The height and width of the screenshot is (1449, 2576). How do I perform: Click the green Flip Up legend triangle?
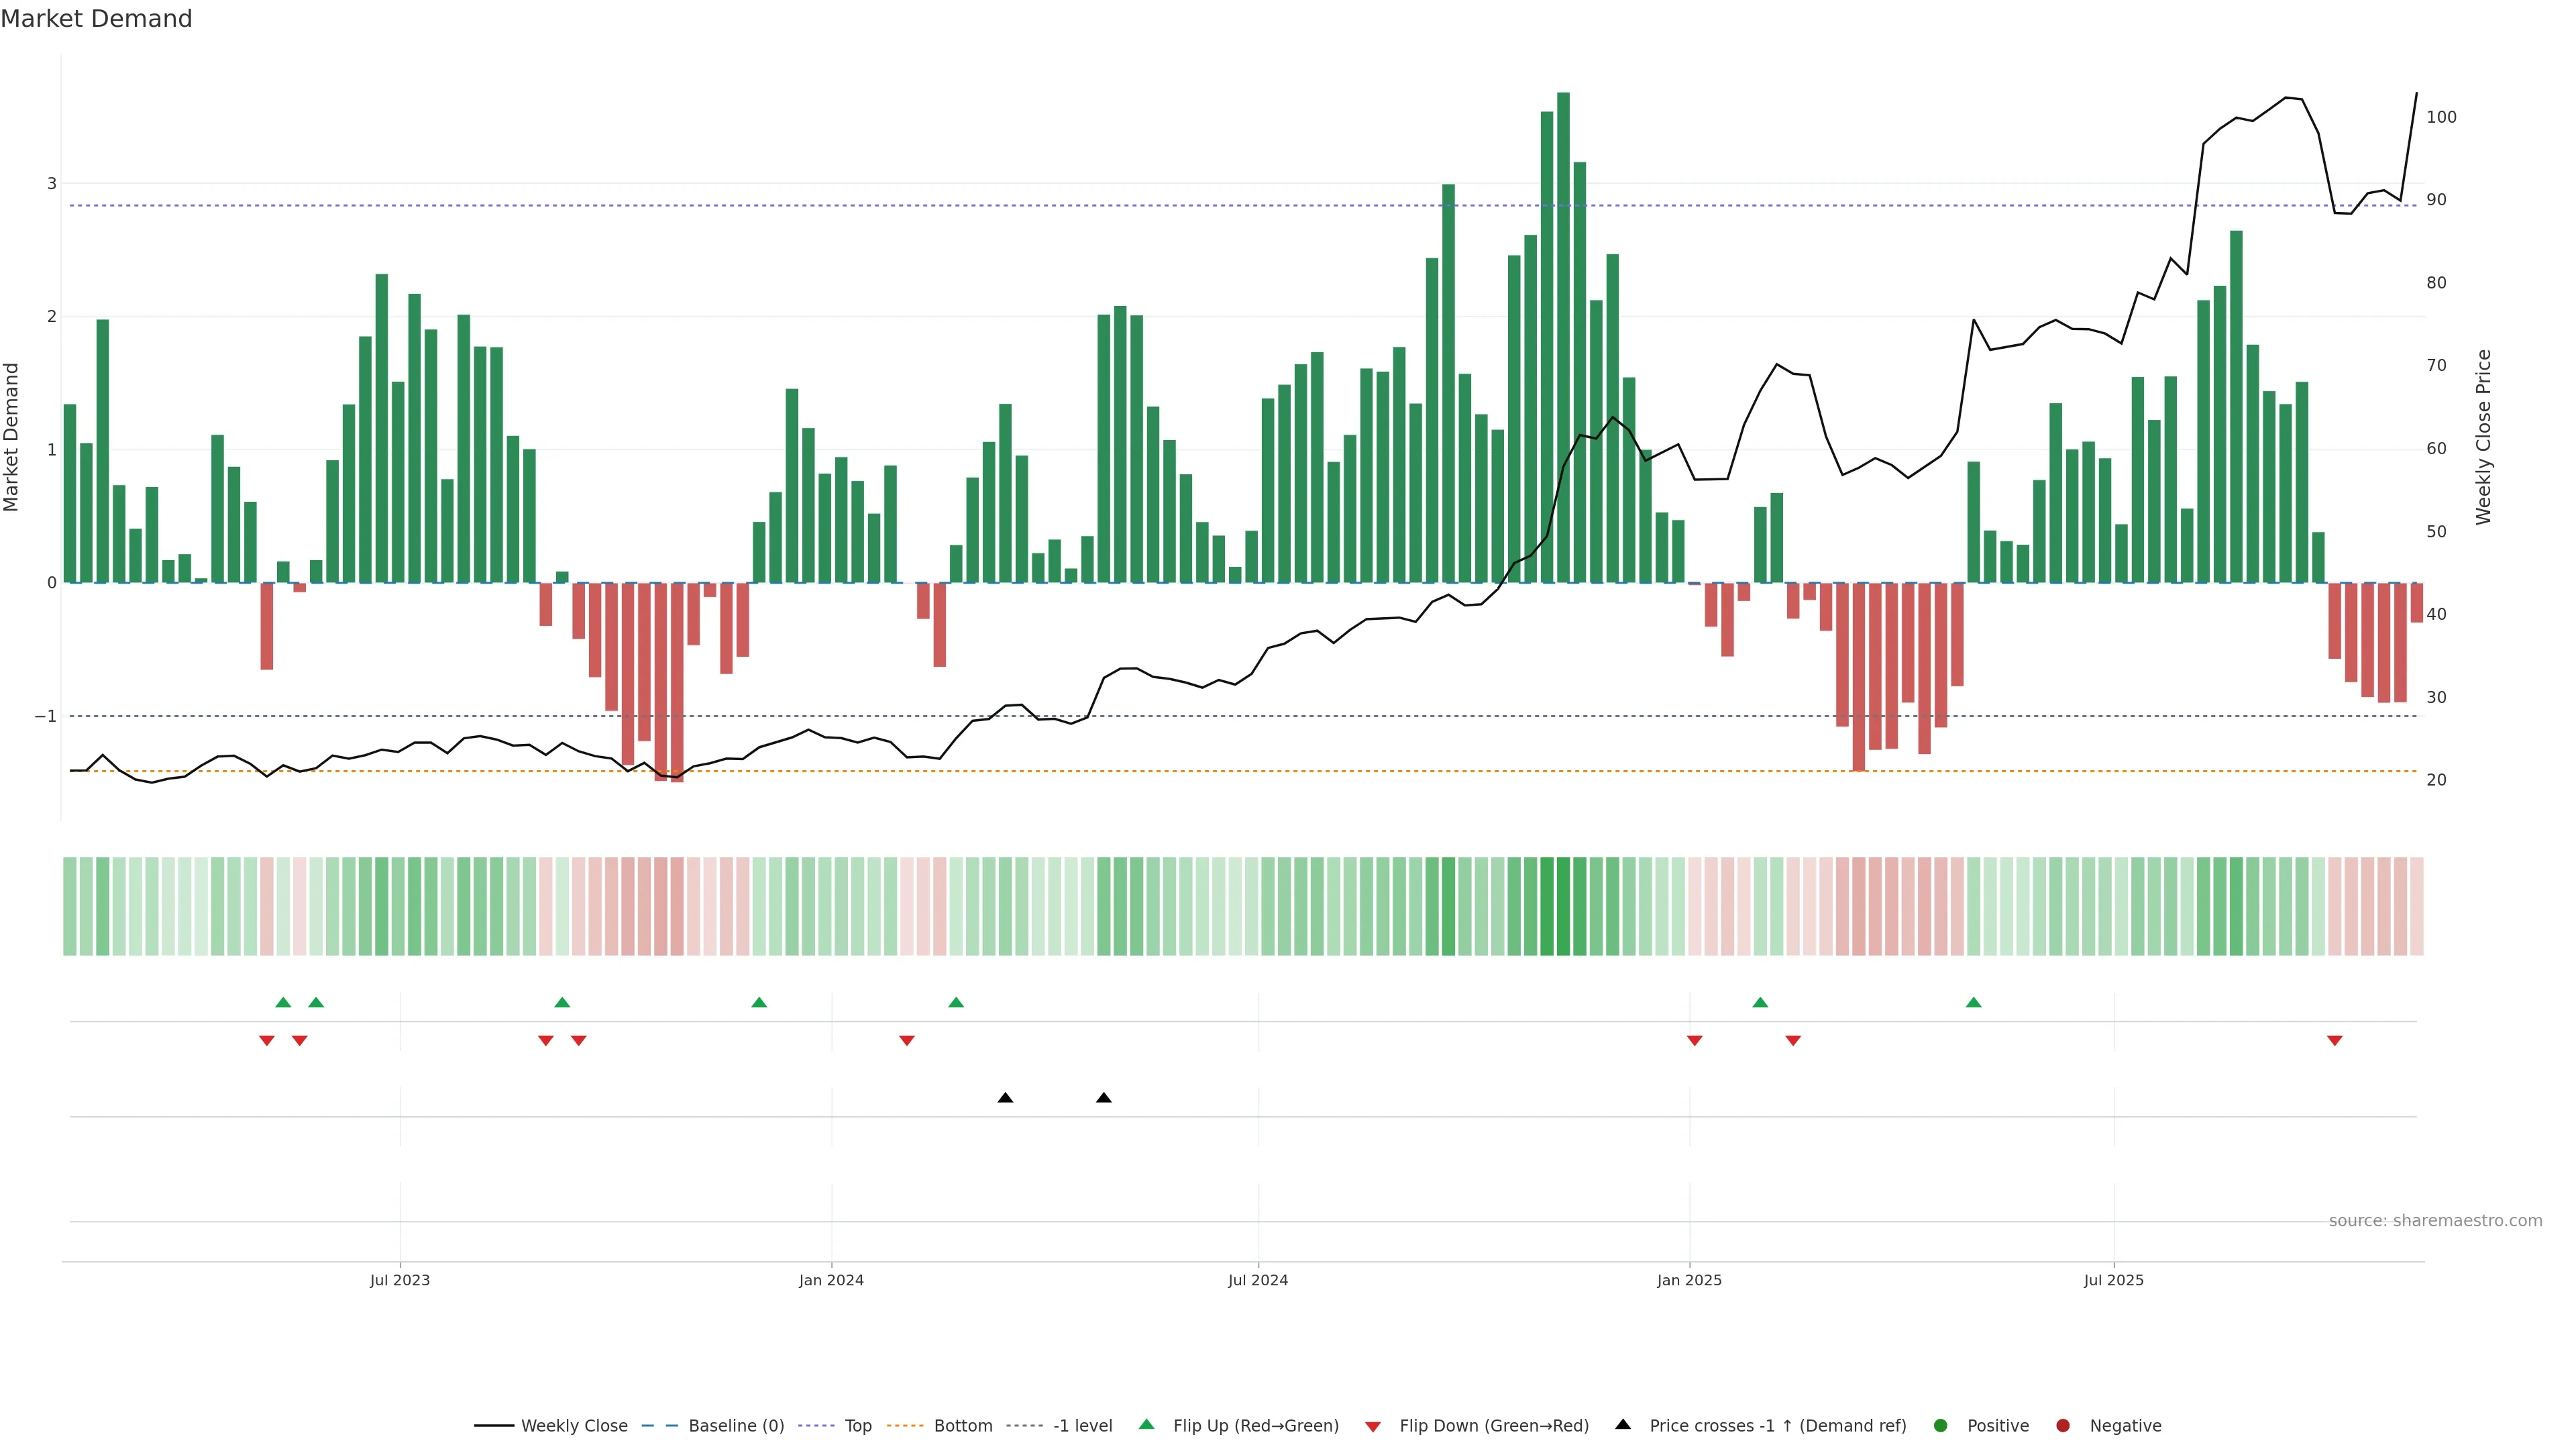pos(1146,1424)
